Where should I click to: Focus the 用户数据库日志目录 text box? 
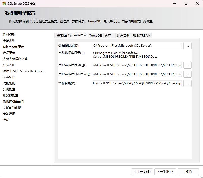tap(137, 74)
